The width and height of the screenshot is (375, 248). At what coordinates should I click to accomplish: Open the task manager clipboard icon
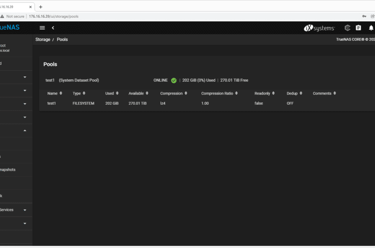[x=358, y=28]
